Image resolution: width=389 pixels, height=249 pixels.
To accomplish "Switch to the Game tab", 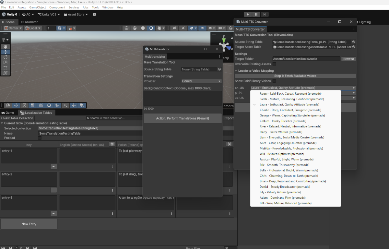I will tap(8, 113).
